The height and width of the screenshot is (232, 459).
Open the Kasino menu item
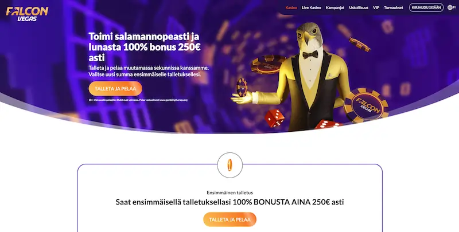point(291,7)
